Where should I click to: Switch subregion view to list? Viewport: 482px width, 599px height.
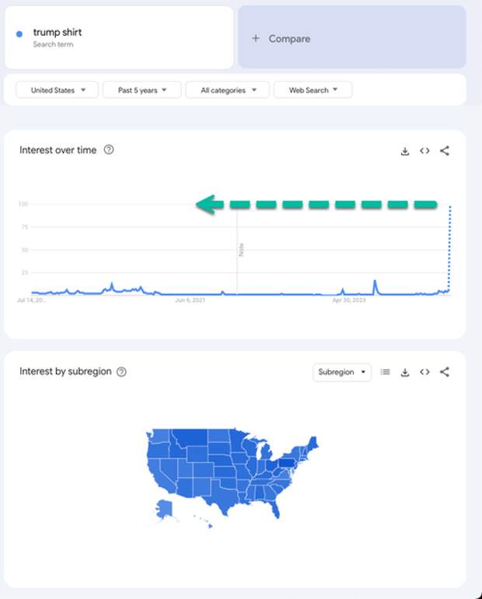(x=386, y=372)
